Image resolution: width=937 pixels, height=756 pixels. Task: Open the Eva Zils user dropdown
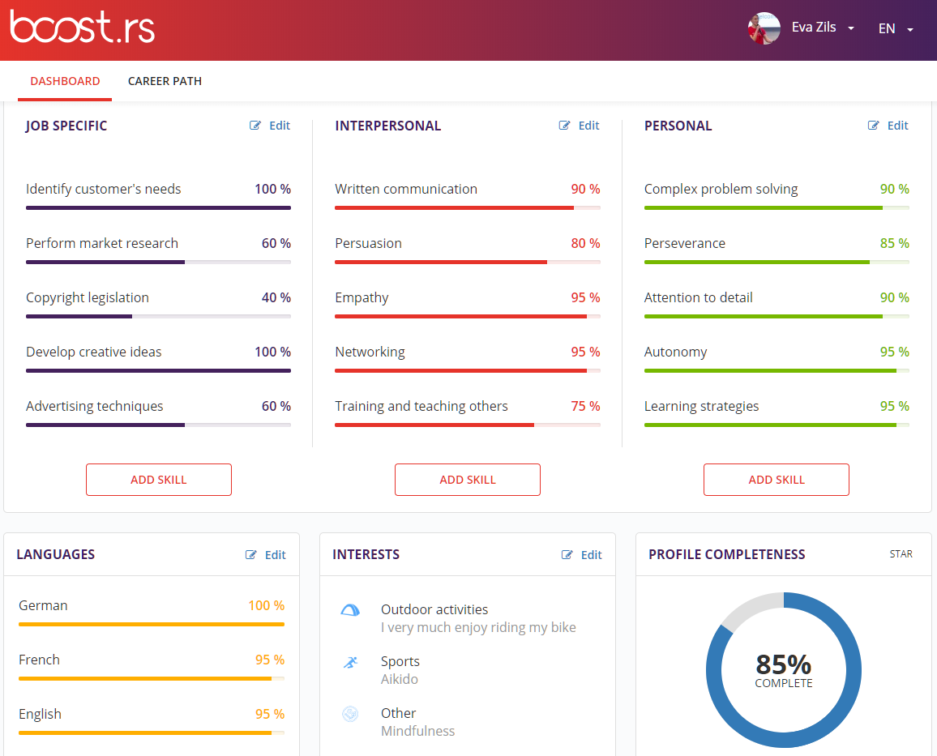823,28
